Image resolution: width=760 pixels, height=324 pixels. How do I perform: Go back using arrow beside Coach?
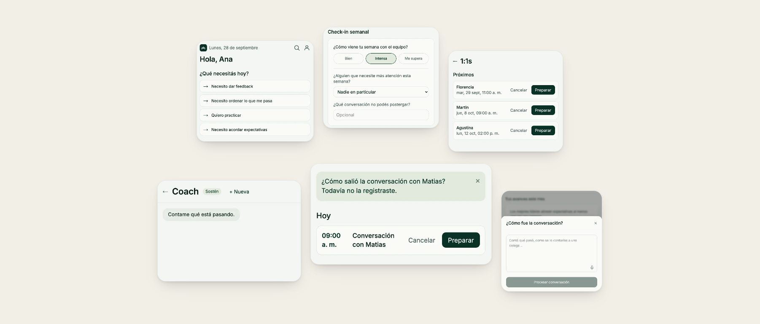[165, 192]
